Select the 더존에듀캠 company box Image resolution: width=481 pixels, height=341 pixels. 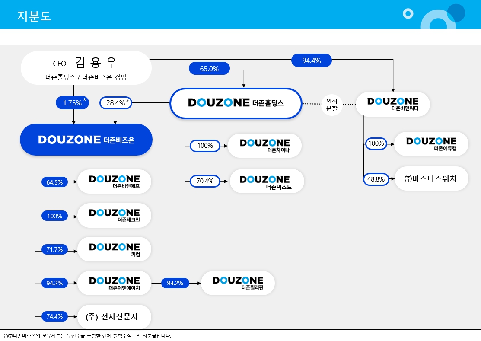point(431,144)
